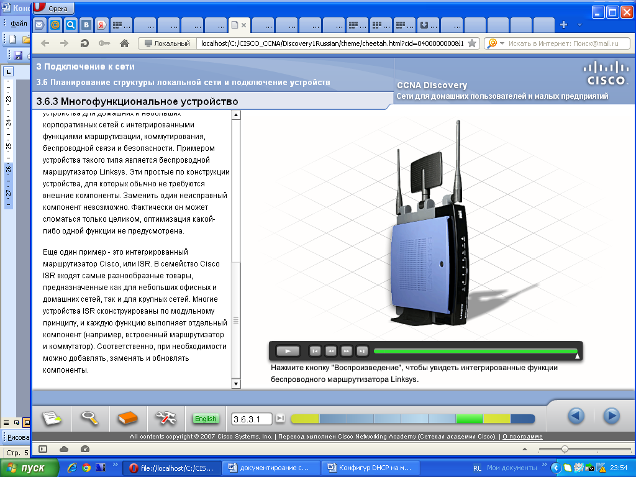The width and height of the screenshot is (636, 477).
Task: Add a new browser tab
Action: click(x=563, y=25)
